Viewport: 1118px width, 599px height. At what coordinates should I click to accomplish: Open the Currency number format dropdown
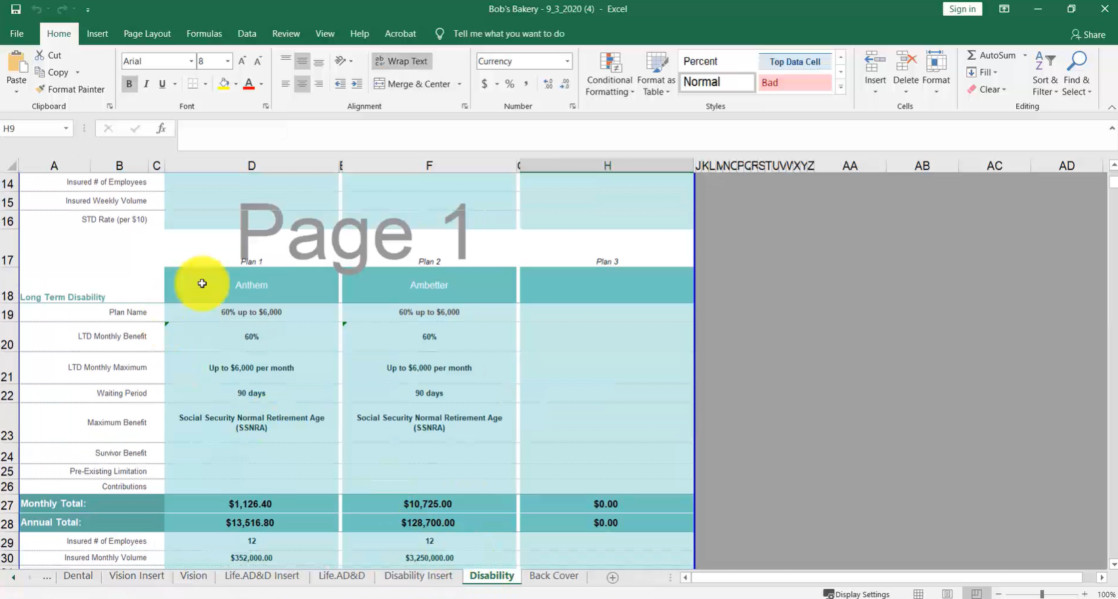pyautogui.click(x=567, y=61)
